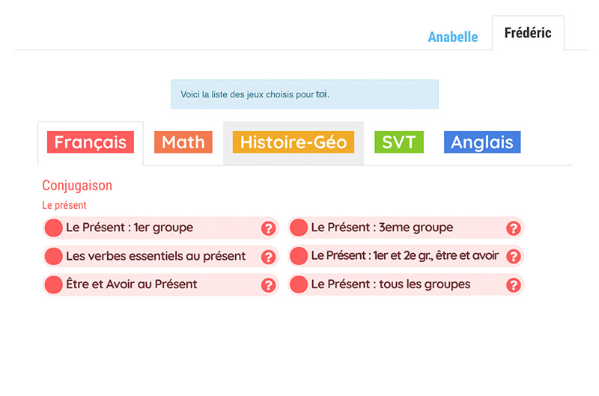The height and width of the screenshot is (396, 599).
Task: Select the Frédéric profile tab
Action: 528,33
